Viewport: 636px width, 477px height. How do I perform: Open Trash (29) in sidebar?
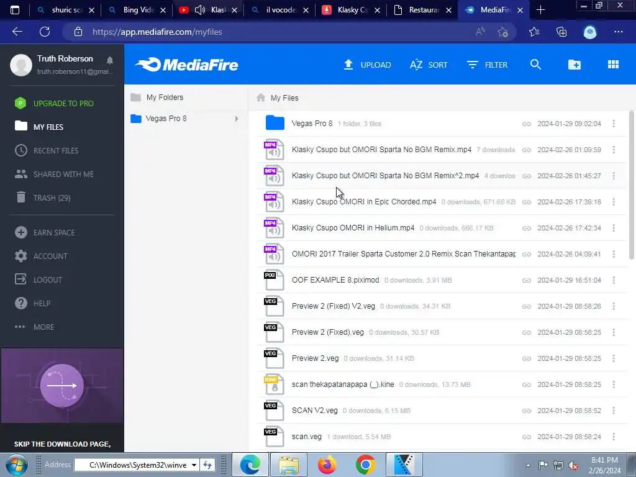point(43,198)
